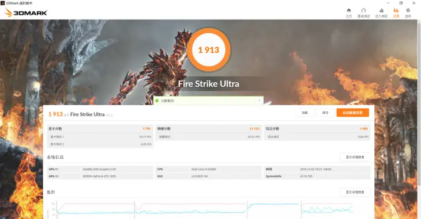This screenshot has width=421, height=219.
Task: Go to the Home (主页) icon
Action: pos(348,13)
